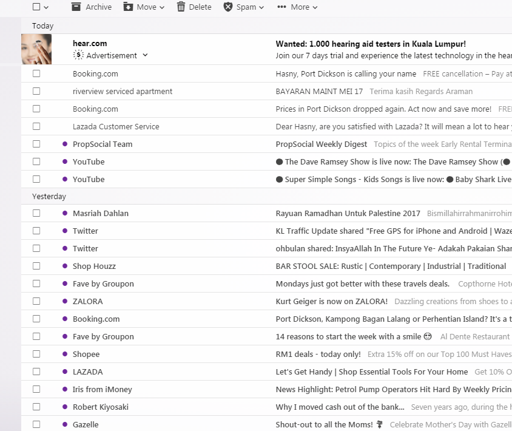Screen dimensions: 512x431
Task: Open the More menu
Action: tap(296, 7)
